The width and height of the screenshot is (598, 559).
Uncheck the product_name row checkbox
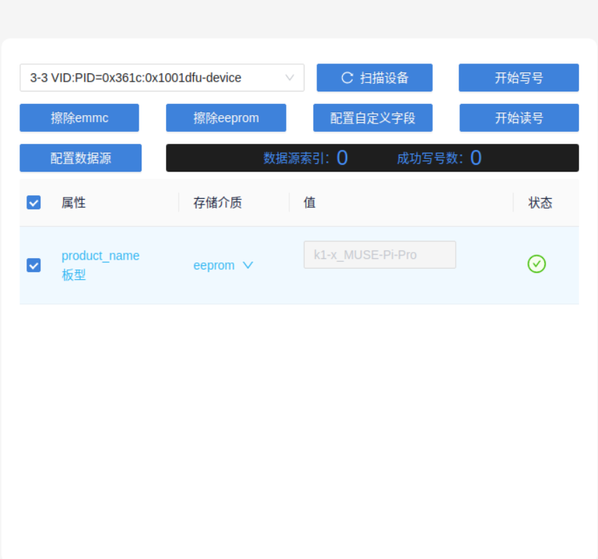point(33,265)
